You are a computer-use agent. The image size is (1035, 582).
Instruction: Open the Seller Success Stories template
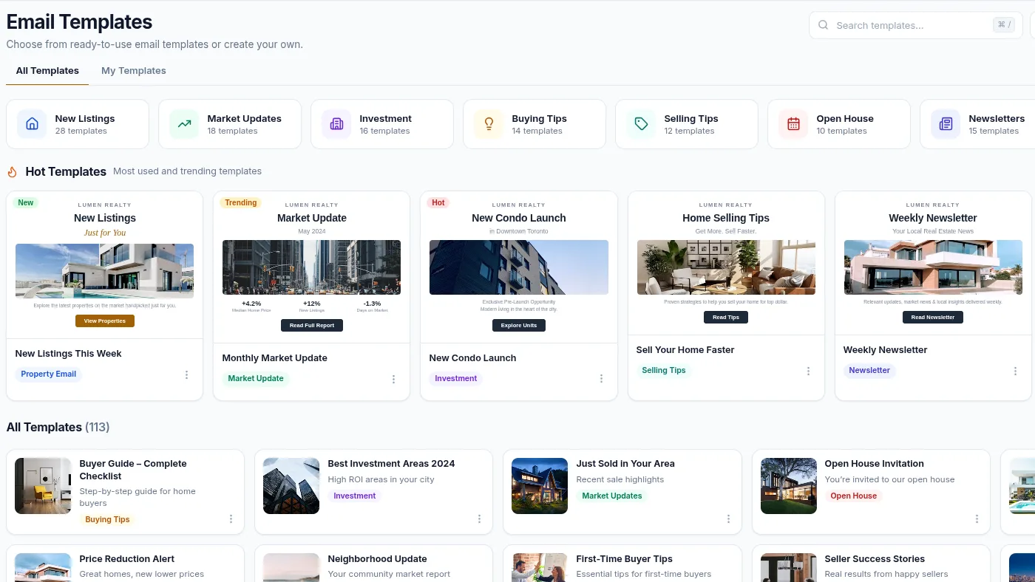[x=871, y=564]
